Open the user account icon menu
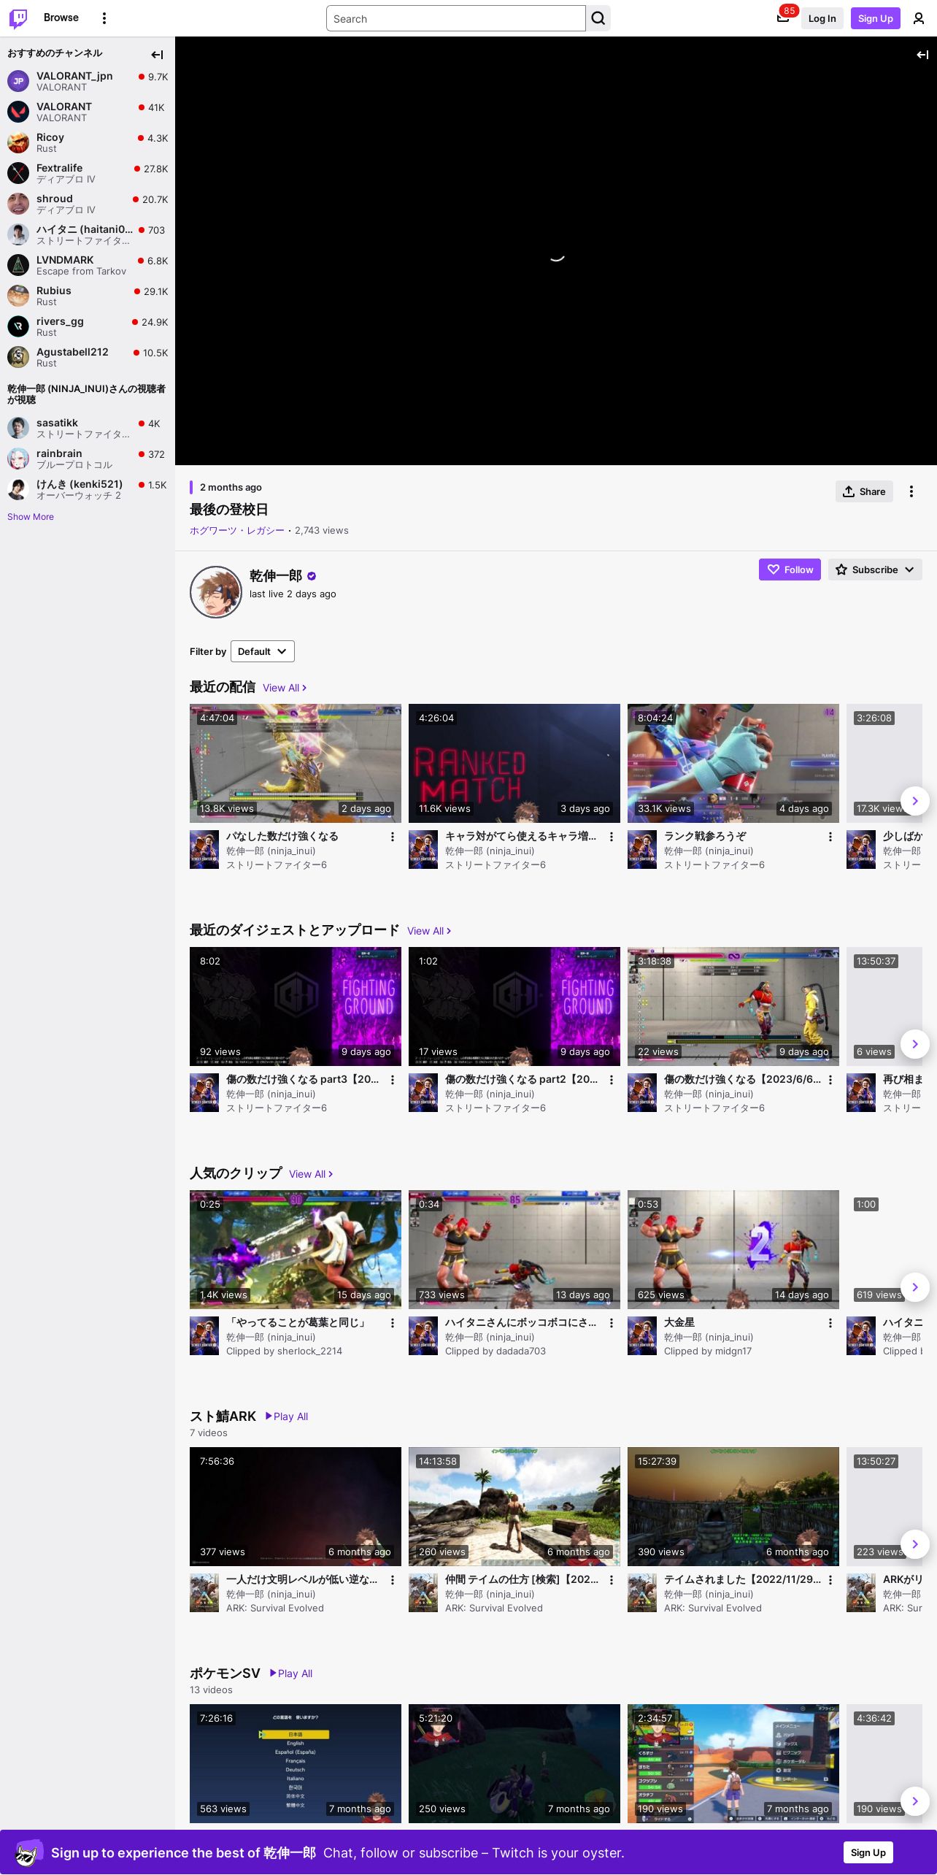The height and width of the screenshot is (1875, 937). click(x=919, y=18)
